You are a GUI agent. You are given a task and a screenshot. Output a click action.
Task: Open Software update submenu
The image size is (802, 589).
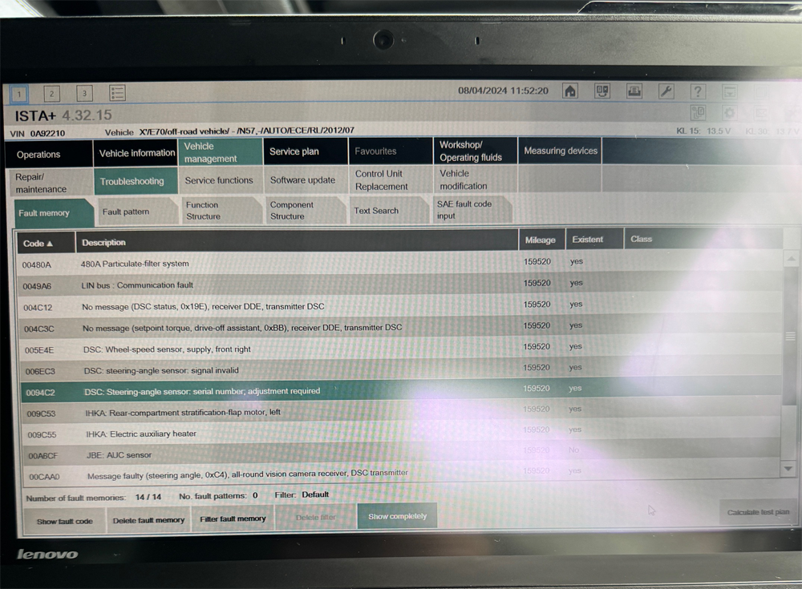[x=306, y=180]
